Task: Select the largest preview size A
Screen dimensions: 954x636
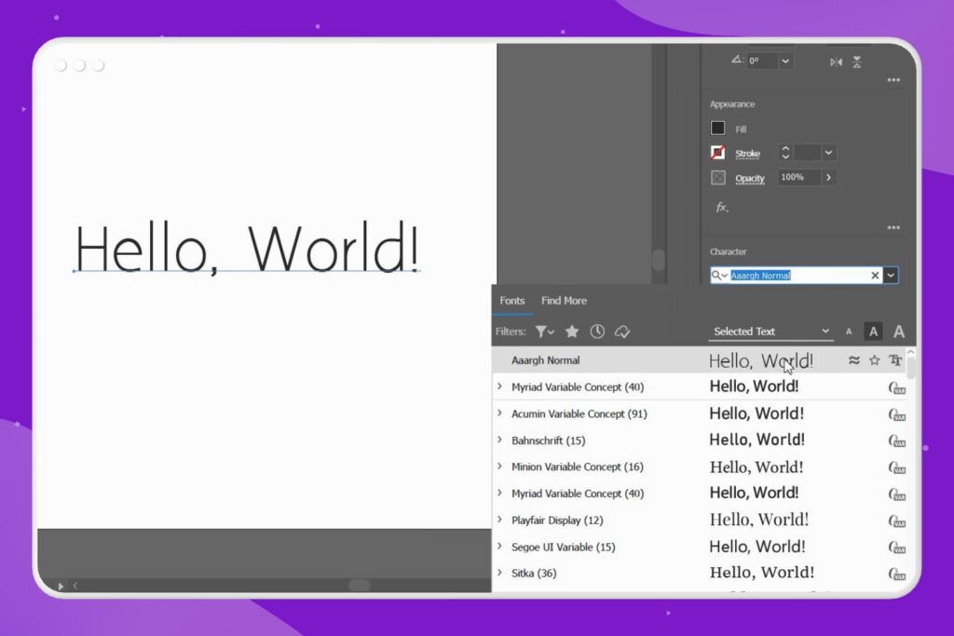Action: coord(898,332)
